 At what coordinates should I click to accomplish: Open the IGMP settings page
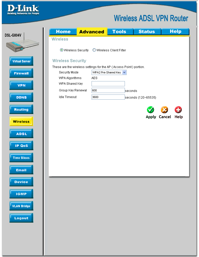pos(22,194)
